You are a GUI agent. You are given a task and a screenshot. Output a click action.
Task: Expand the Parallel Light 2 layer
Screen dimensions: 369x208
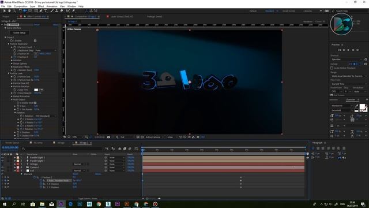pos(15,158)
